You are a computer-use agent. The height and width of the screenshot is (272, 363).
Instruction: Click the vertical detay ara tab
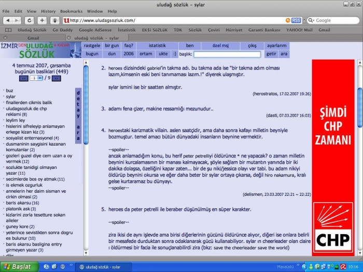click(x=78, y=116)
